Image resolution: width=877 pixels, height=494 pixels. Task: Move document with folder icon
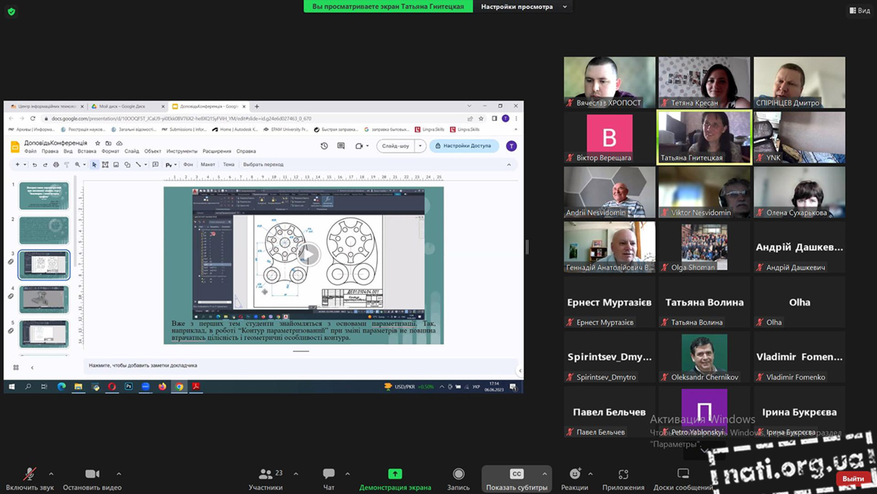[x=108, y=143]
